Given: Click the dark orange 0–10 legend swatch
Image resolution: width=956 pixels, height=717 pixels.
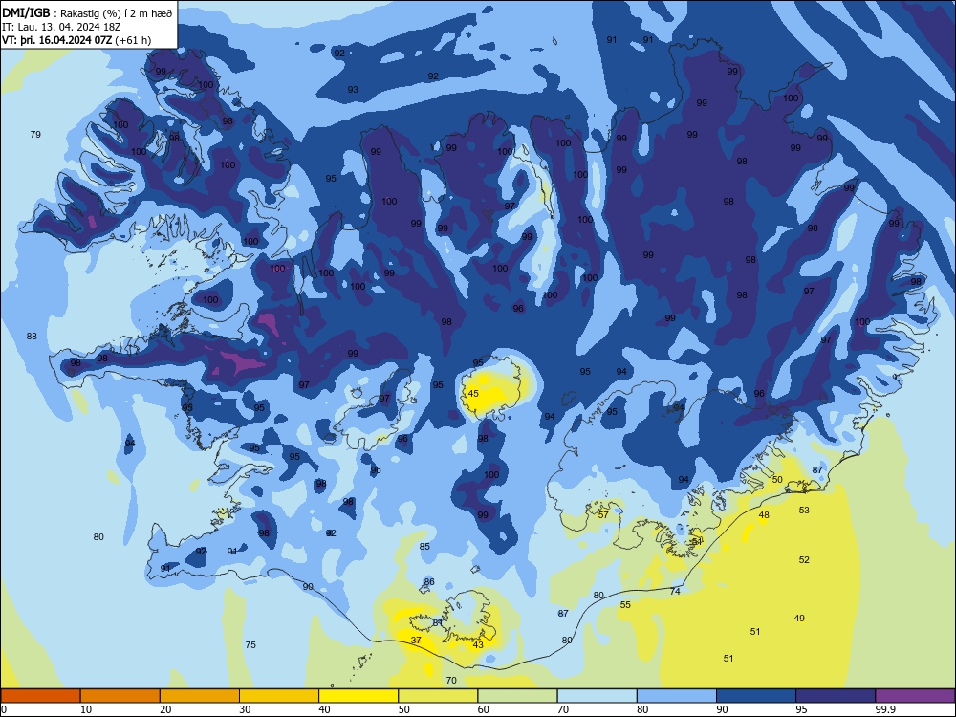Looking at the screenshot, I should [41, 696].
